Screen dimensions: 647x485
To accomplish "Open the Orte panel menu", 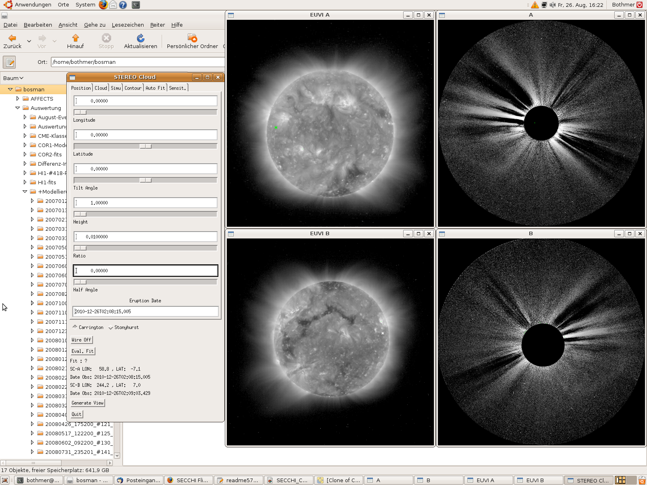I will [63, 5].
